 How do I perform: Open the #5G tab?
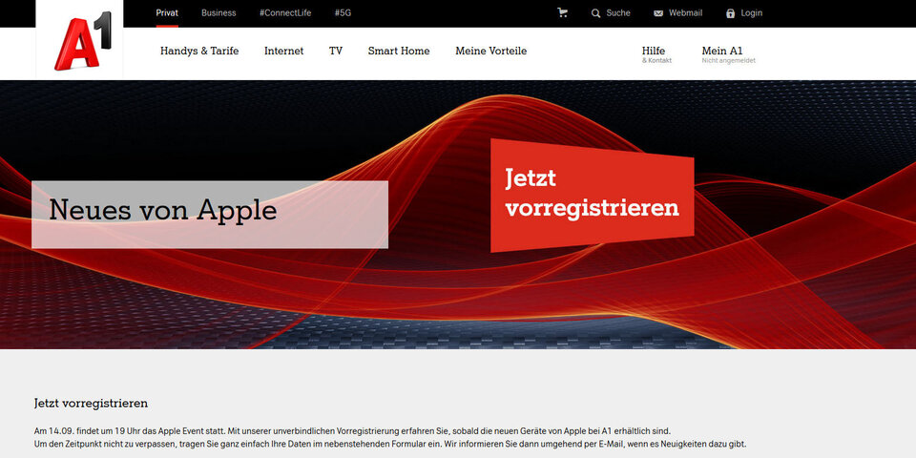point(343,12)
